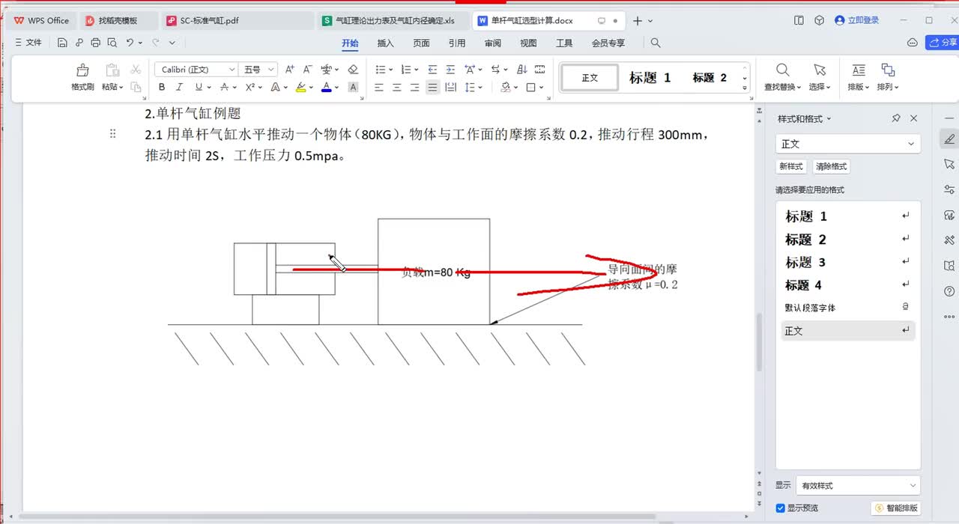Click the 立即登录 login button

[857, 21]
